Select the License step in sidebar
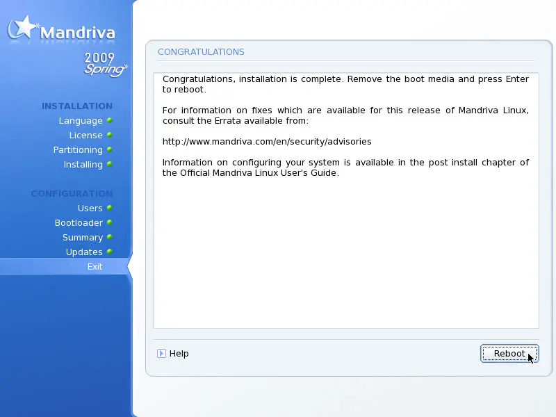This screenshot has height=417, width=556. 85,135
